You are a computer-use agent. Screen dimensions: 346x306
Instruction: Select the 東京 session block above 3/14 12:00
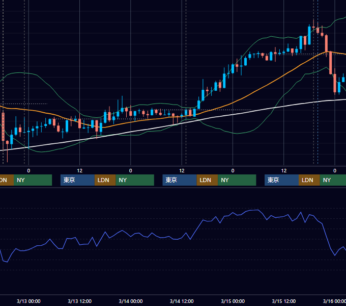pyautogui.click(x=180, y=180)
